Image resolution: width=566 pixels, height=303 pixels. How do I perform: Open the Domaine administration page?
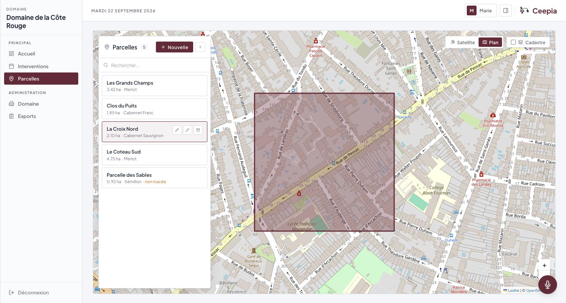(41, 104)
